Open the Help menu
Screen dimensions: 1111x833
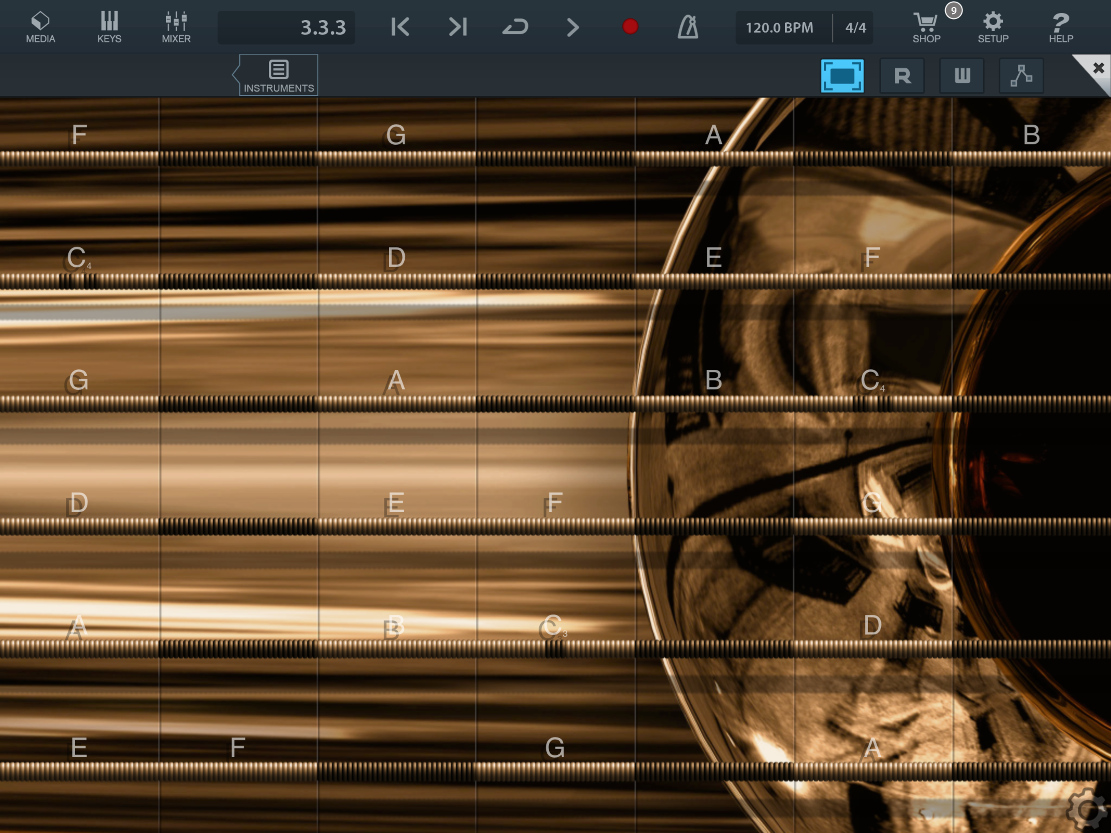pos(1060,27)
